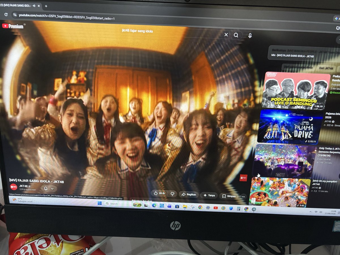The image size is (340, 255).
Task: Open a new browser tab with the plus icon
Action: [x=46, y=6]
